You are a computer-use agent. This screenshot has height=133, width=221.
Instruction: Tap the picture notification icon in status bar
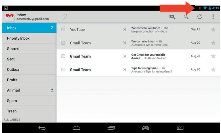6,8
